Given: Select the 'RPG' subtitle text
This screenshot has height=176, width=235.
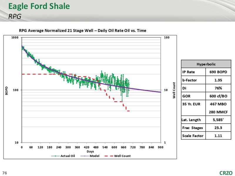Looking at the screenshot, I should pyautogui.click(x=15, y=16).
